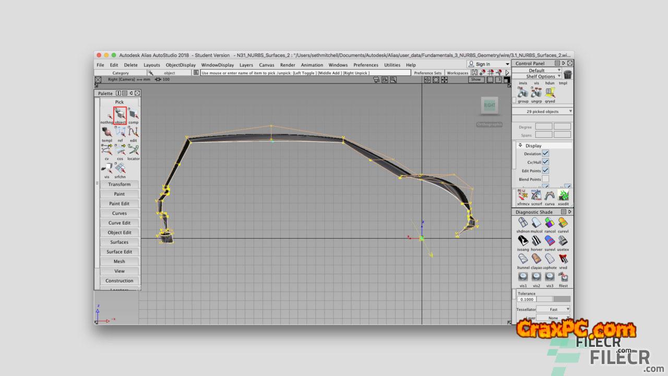Select the Pick component tool
668x376 pixels.
pyautogui.click(x=134, y=114)
